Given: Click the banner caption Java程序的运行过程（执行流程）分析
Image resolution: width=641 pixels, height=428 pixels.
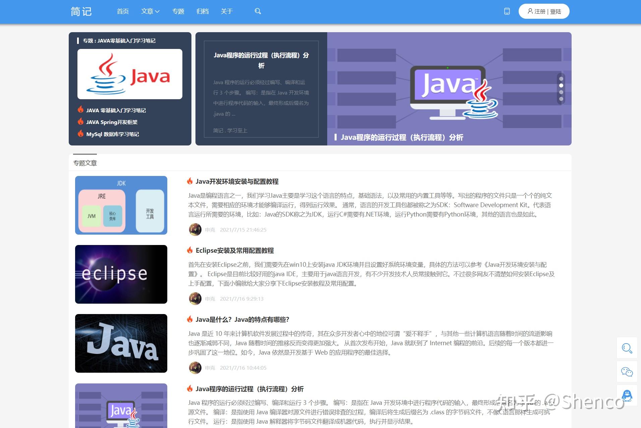Looking at the screenshot, I should tap(402, 137).
